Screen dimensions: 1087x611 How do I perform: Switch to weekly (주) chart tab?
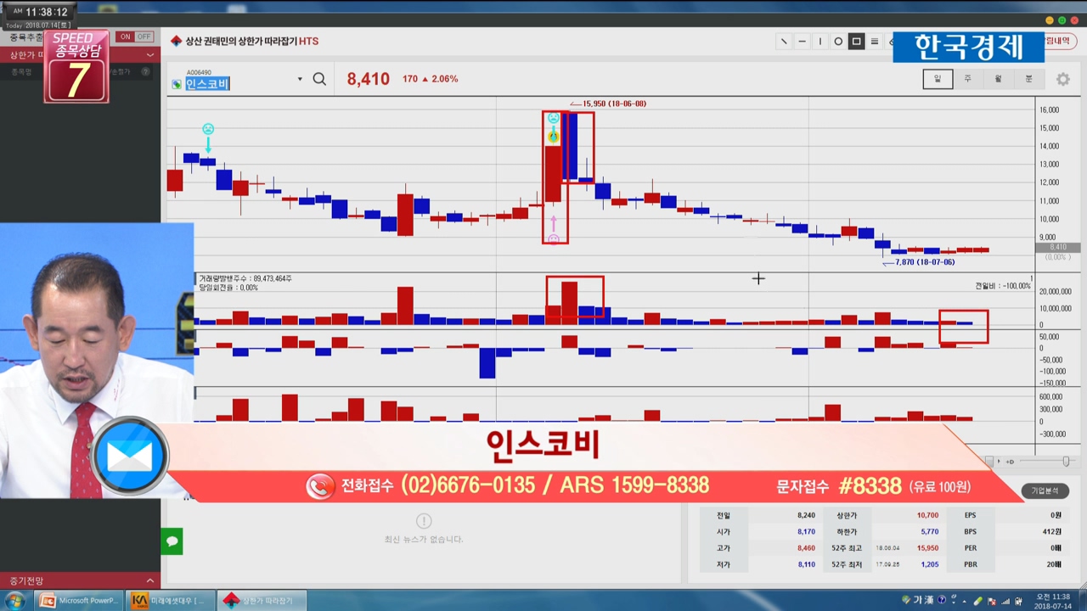click(967, 79)
